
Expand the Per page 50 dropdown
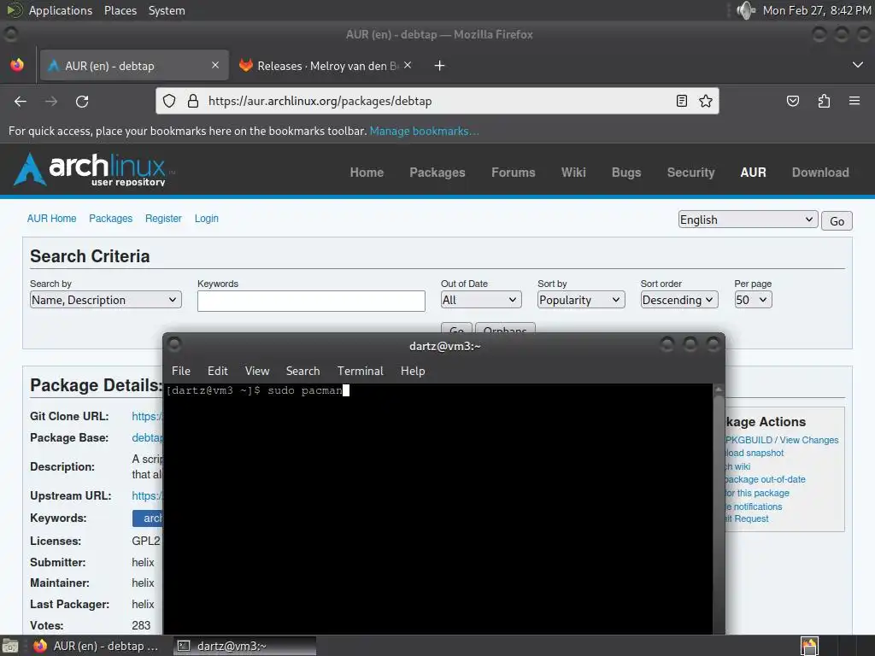coord(753,300)
